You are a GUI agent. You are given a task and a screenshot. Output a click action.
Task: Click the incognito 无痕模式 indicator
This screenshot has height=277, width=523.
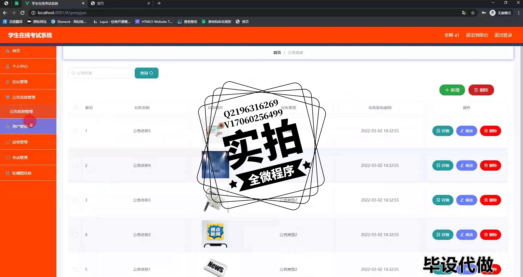(x=500, y=13)
